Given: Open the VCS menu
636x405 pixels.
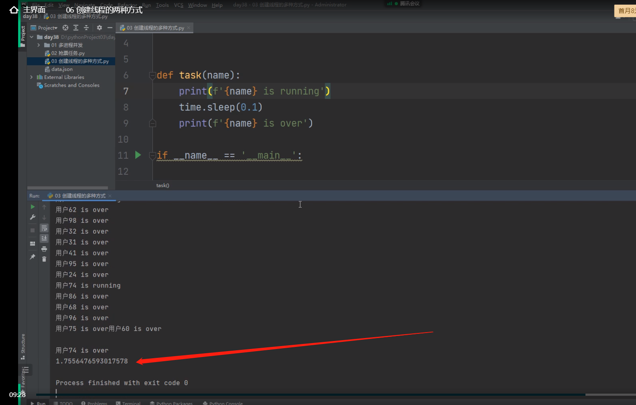Looking at the screenshot, I should click(x=179, y=5).
